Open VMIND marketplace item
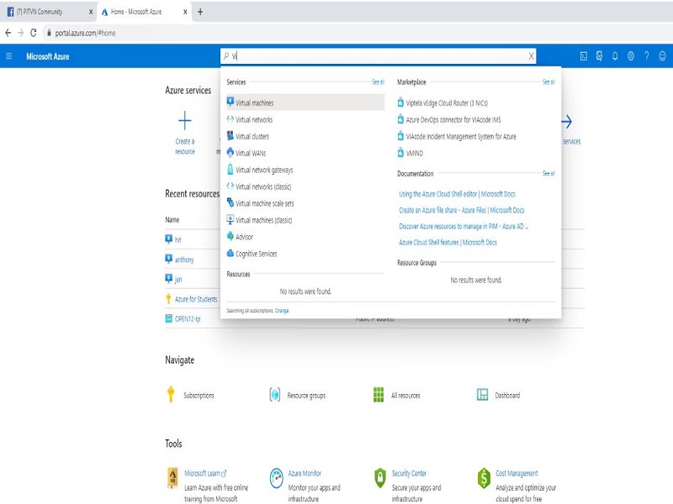The image size is (673, 504). pyautogui.click(x=414, y=153)
